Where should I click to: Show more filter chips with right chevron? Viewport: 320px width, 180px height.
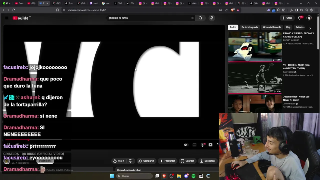click(310, 28)
